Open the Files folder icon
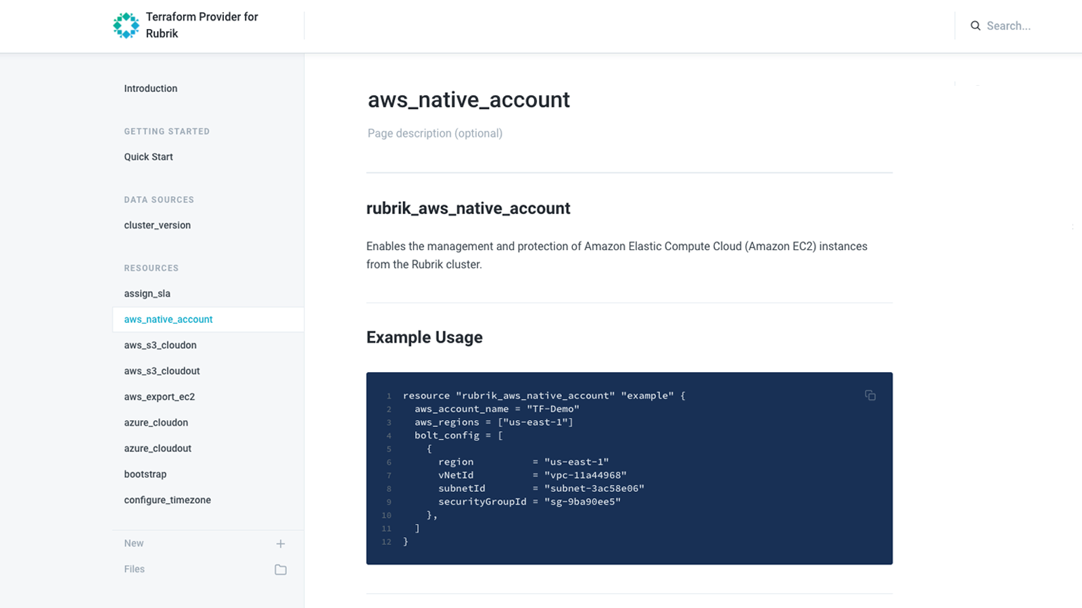This screenshot has width=1082, height=608. pyautogui.click(x=281, y=569)
